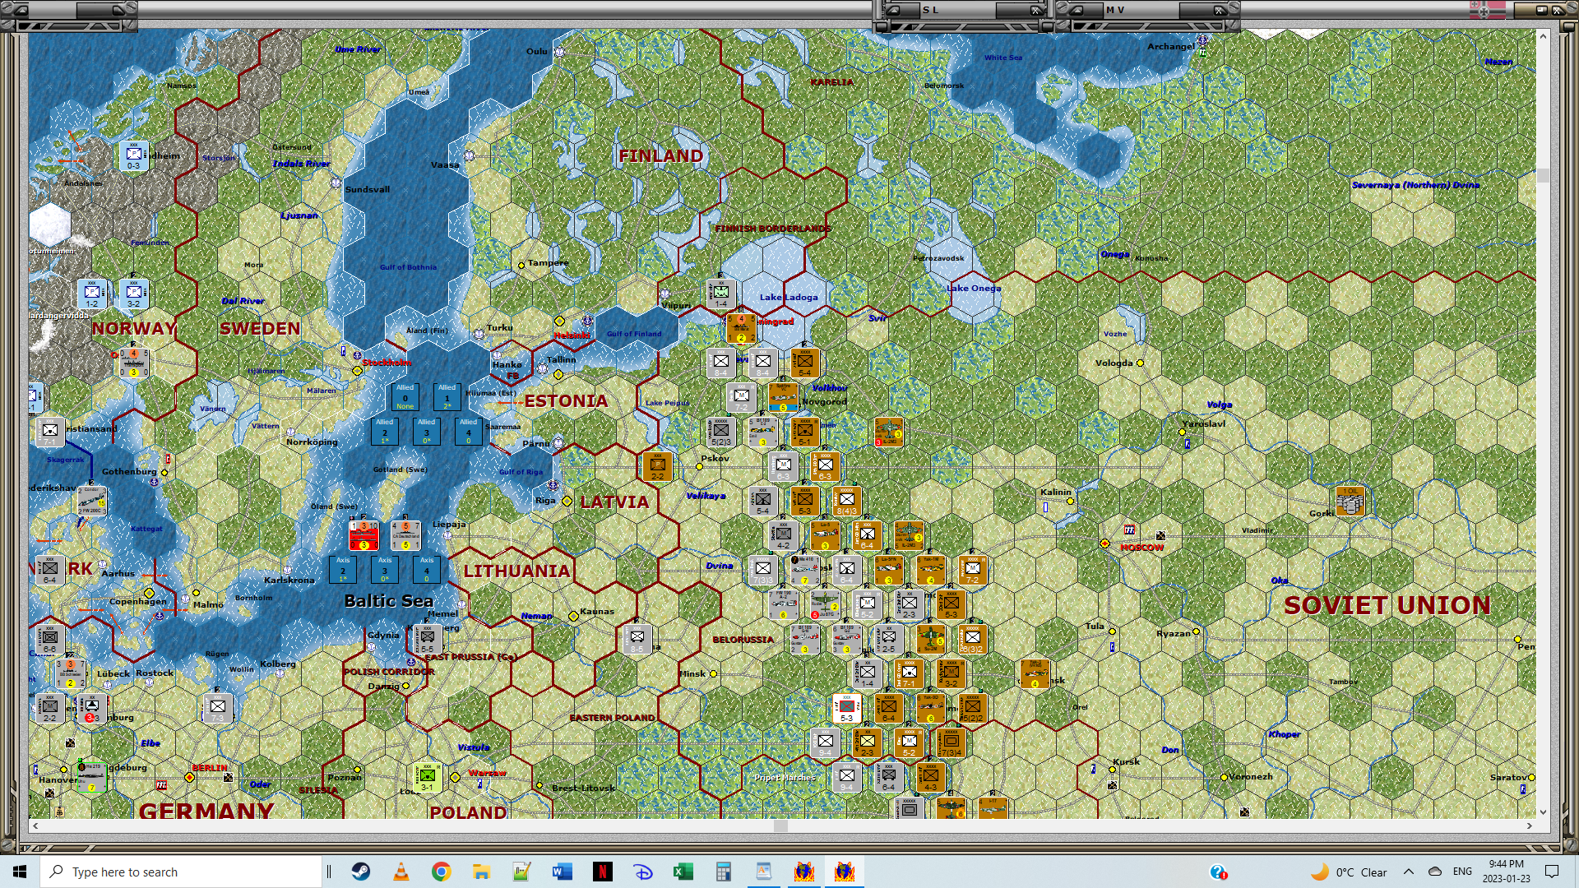
Task: Select the 7(3)4 armor counter
Action: pos(951,742)
